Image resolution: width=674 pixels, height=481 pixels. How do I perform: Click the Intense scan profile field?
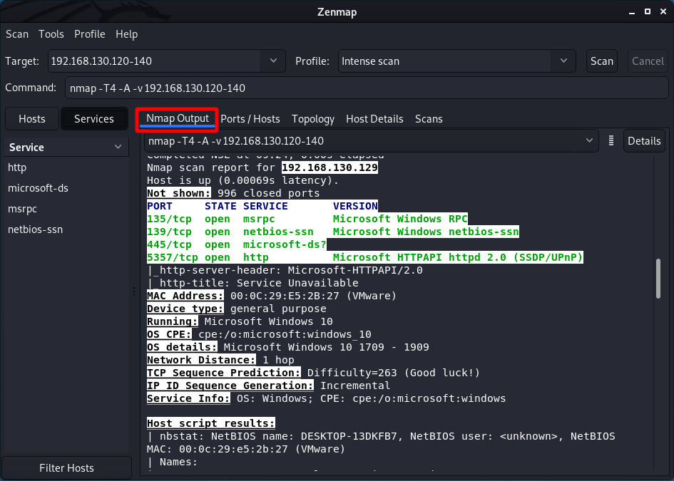point(444,61)
